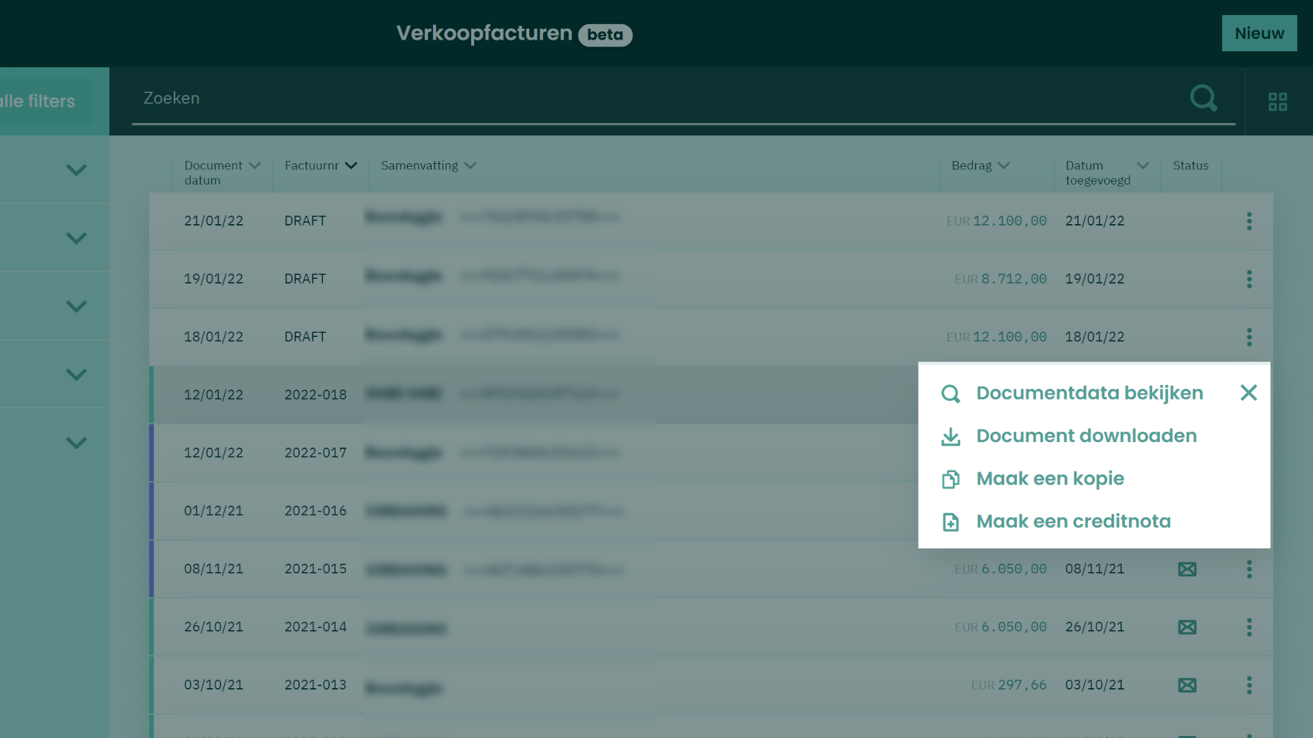
Task: Click the Status column header
Action: [x=1191, y=165]
